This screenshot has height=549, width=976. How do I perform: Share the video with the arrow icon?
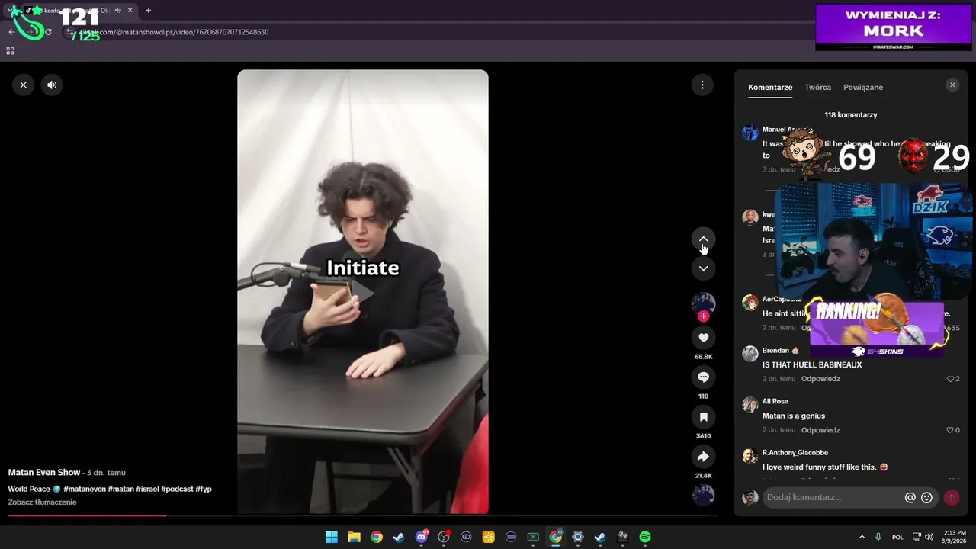(x=703, y=457)
